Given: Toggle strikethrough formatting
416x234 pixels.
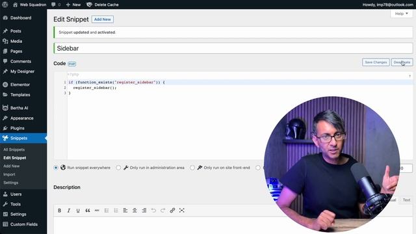Looking at the screenshot, I should (97, 211).
